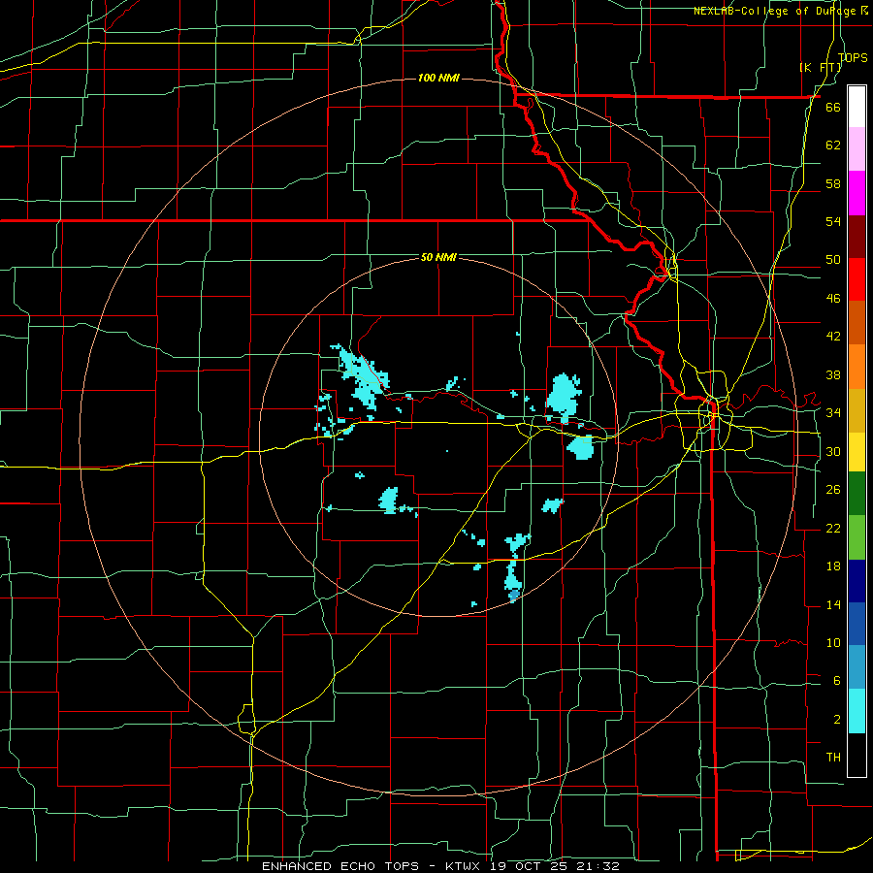Click the legend value 38
The image size is (873, 873).
point(833,374)
